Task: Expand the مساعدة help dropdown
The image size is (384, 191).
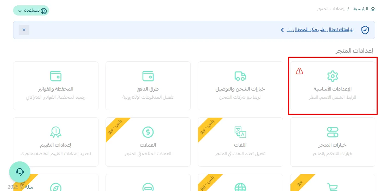Action: pyautogui.click(x=31, y=11)
